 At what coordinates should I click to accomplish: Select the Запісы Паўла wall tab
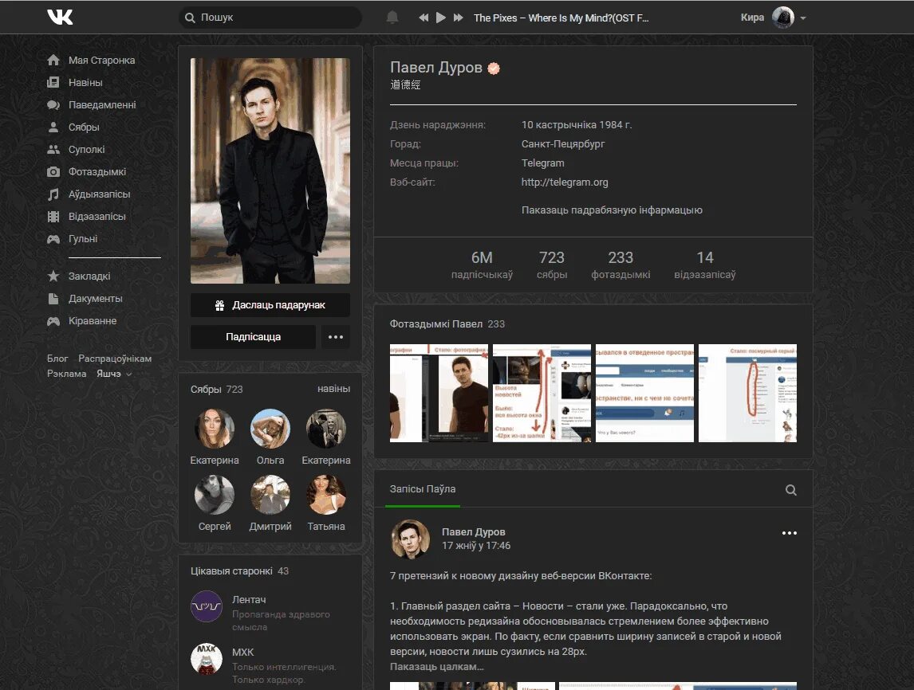click(423, 489)
